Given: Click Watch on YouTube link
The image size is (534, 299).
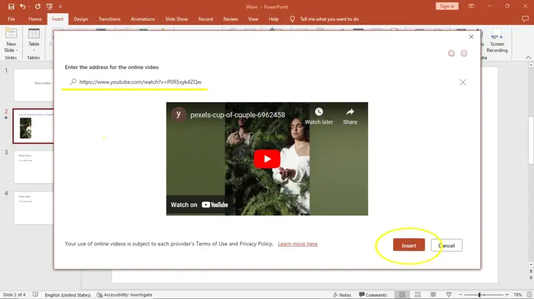Looking at the screenshot, I should click(x=199, y=204).
